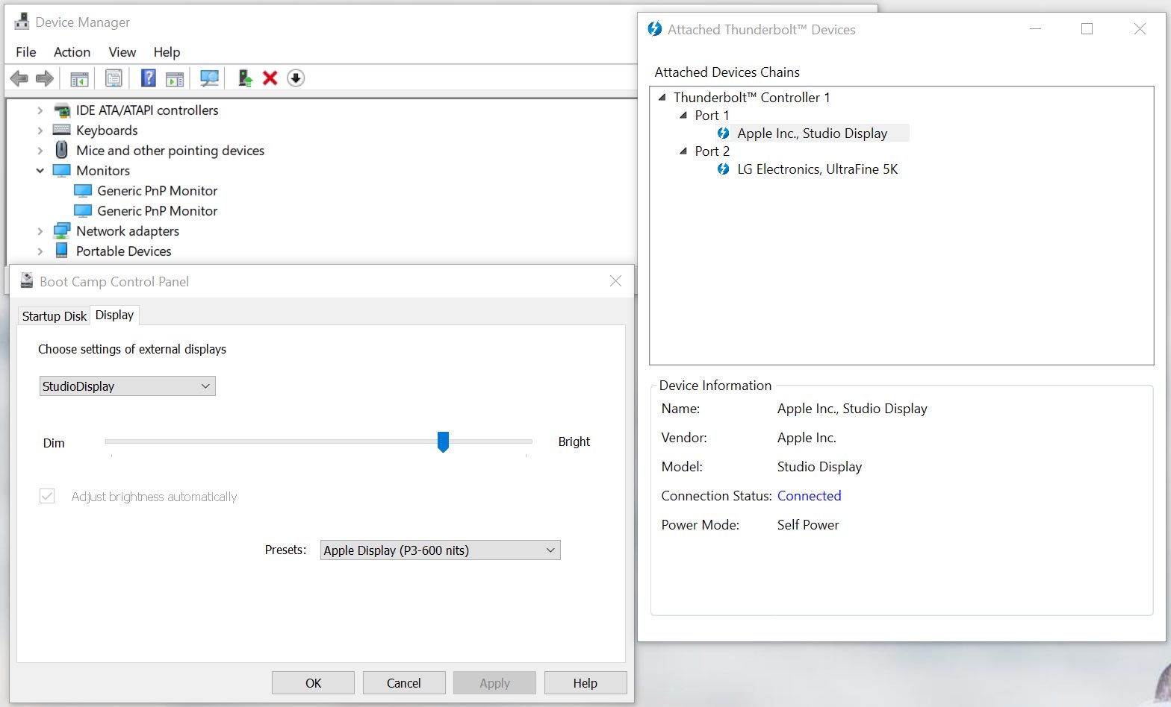This screenshot has height=707, width=1171.
Task: Expand IDE ATA/ATAPI controllers node
Action: coord(40,110)
